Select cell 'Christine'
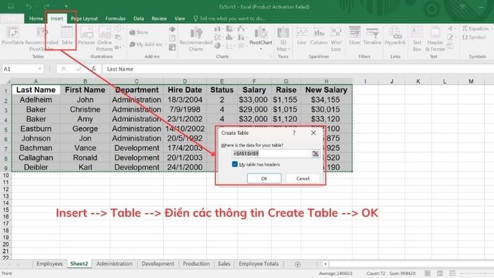494x278 pixels. point(85,109)
